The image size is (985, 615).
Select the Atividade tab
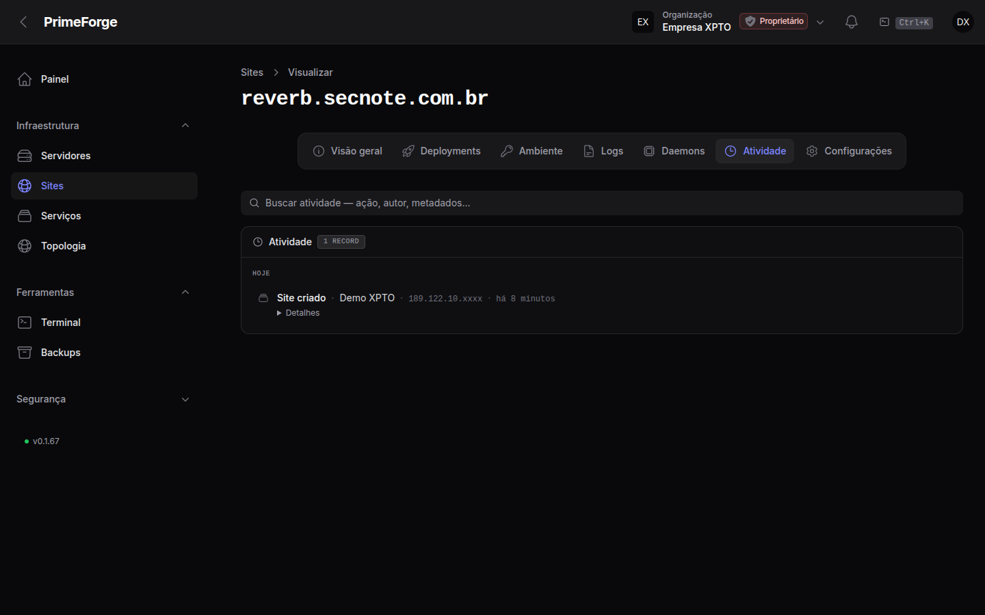tap(755, 151)
